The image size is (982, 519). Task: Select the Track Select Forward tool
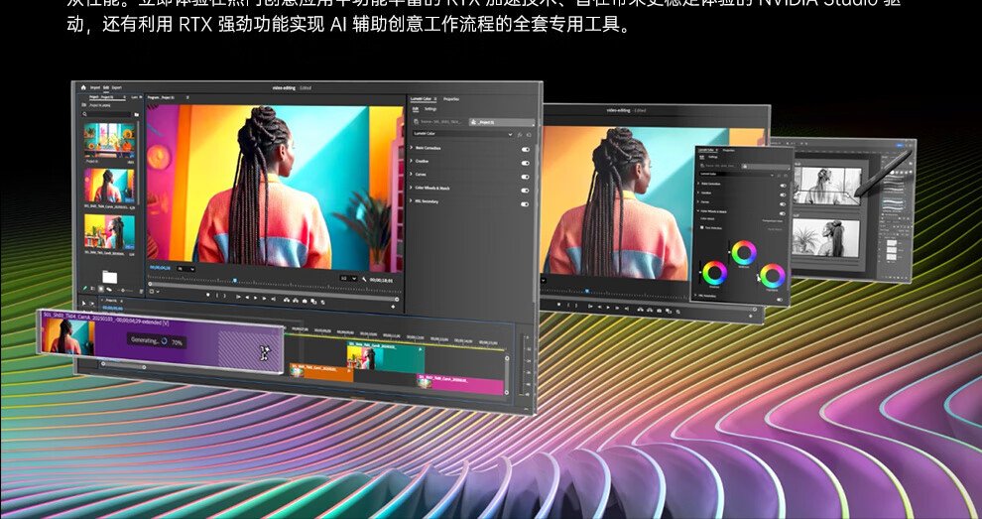pos(91,303)
